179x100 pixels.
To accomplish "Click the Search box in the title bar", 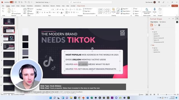I will point(90,2).
